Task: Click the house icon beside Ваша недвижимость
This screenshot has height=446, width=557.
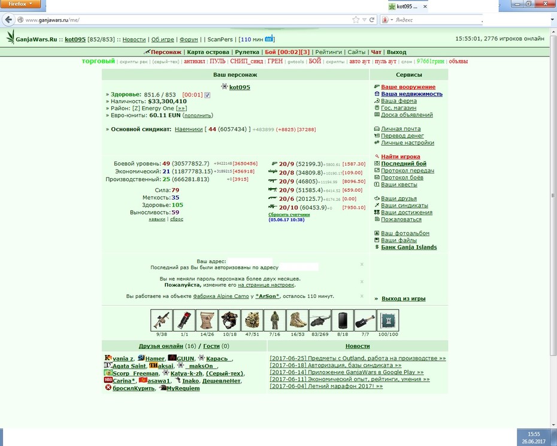Action: (x=377, y=94)
